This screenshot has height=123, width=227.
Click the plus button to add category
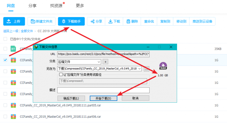pyautogui.click(x=106, y=62)
